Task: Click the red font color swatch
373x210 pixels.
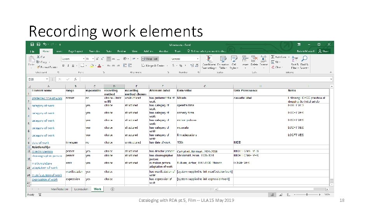Action: pos(99,65)
